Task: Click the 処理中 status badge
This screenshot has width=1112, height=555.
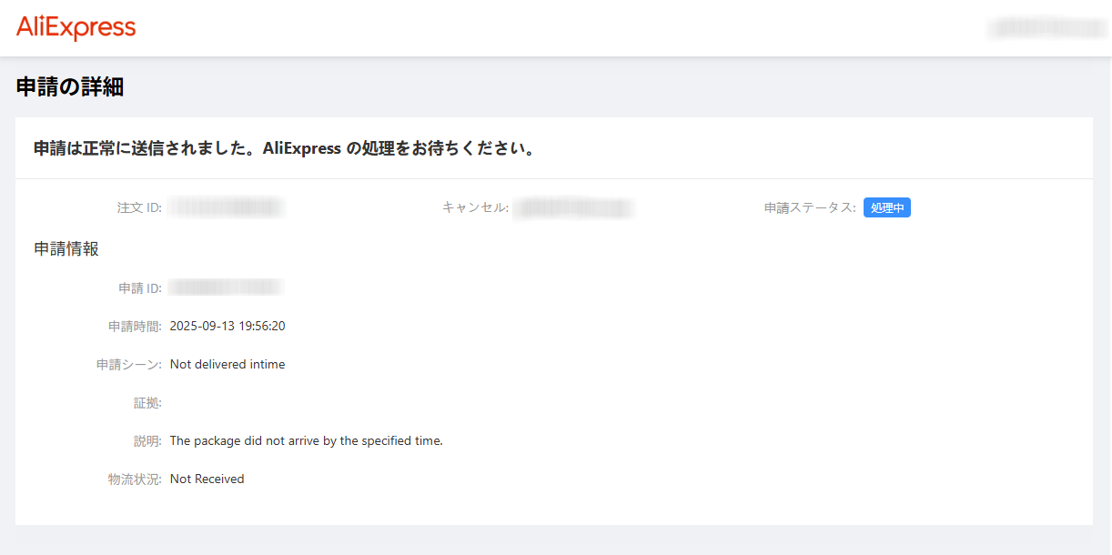Action: coord(886,207)
